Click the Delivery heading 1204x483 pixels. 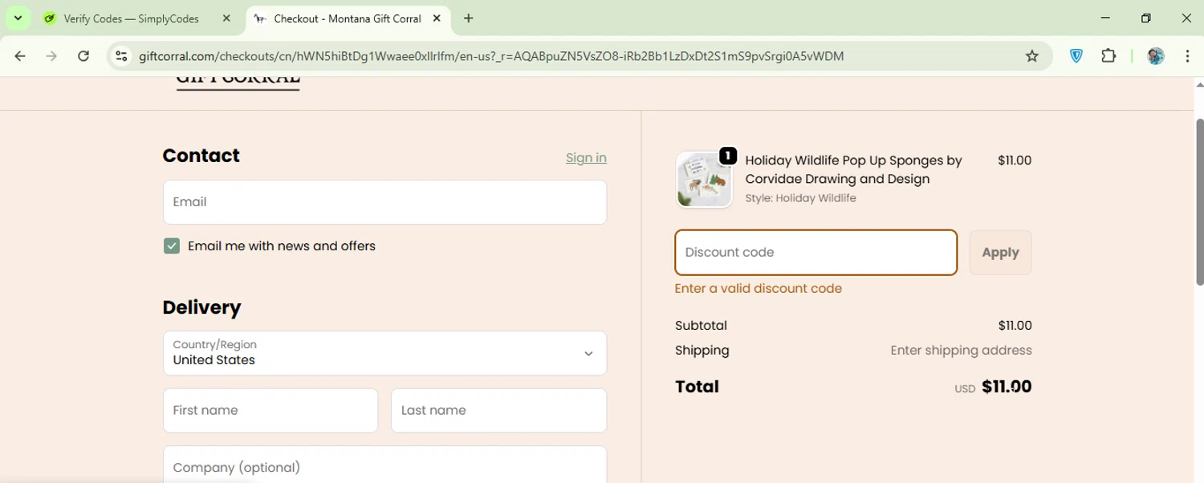point(201,307)
